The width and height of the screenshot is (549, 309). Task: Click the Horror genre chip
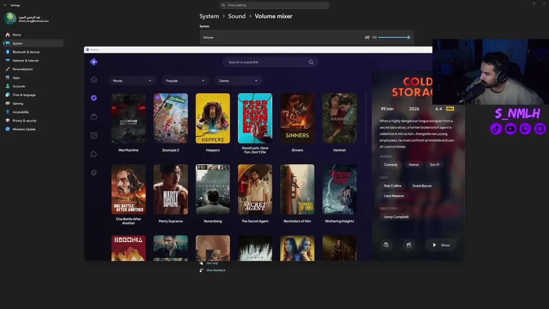point(414,165)
